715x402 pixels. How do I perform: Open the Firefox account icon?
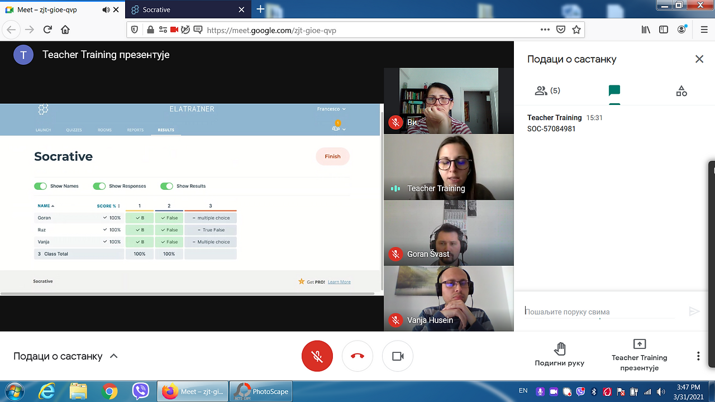click(x=682, y=30)
